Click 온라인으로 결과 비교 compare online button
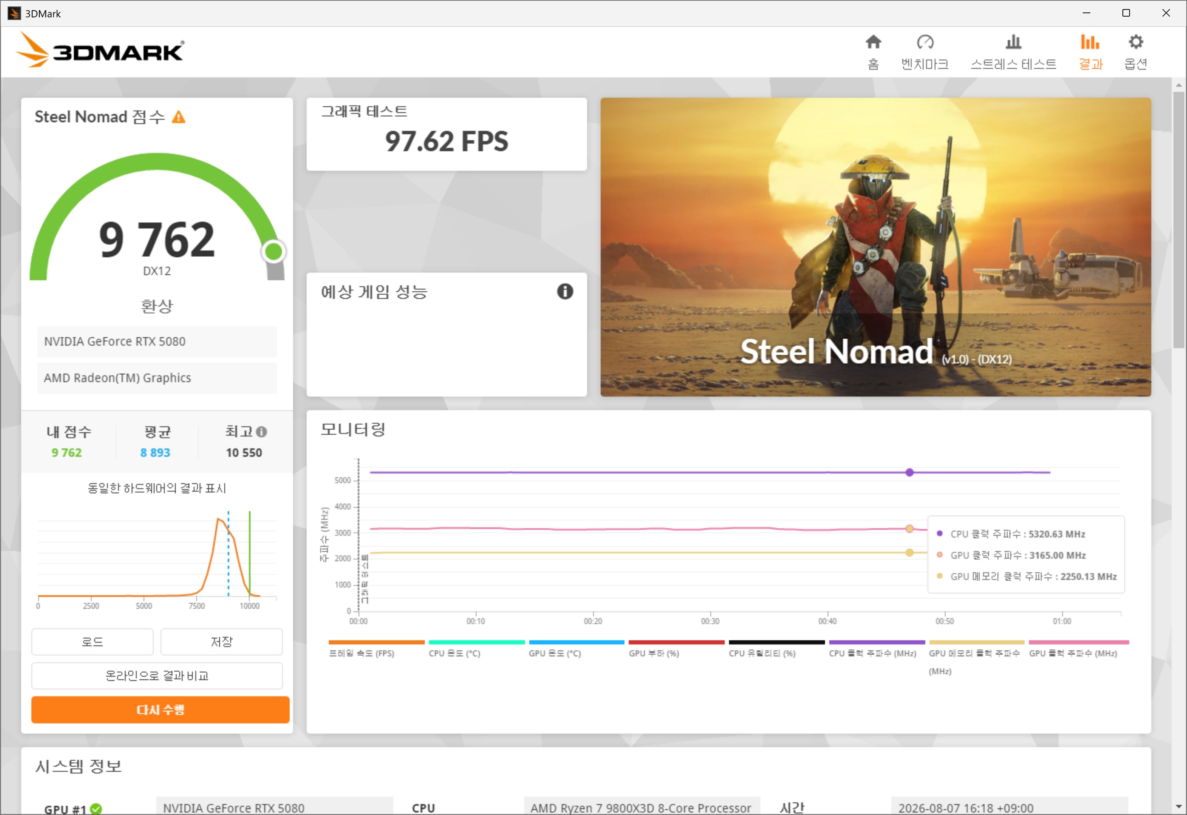 [157, 676]
